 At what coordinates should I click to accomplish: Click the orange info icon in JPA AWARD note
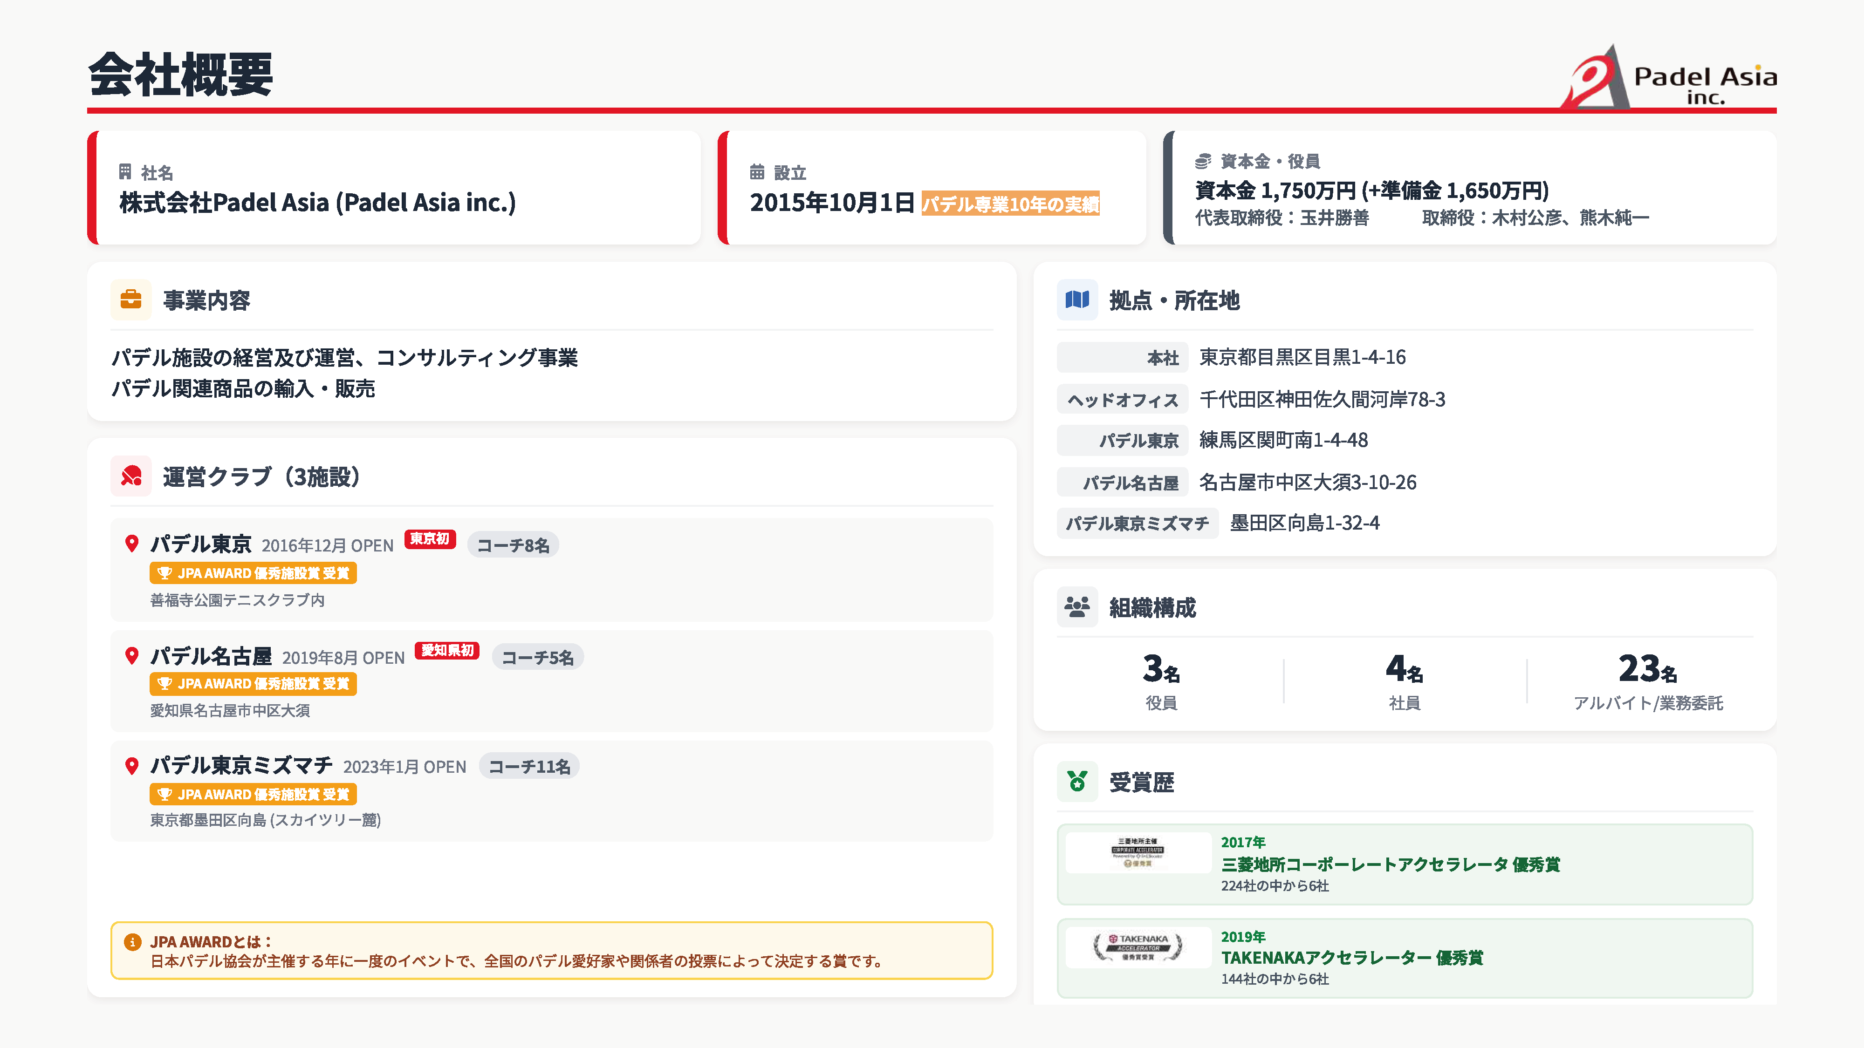(x=132, y=942)
